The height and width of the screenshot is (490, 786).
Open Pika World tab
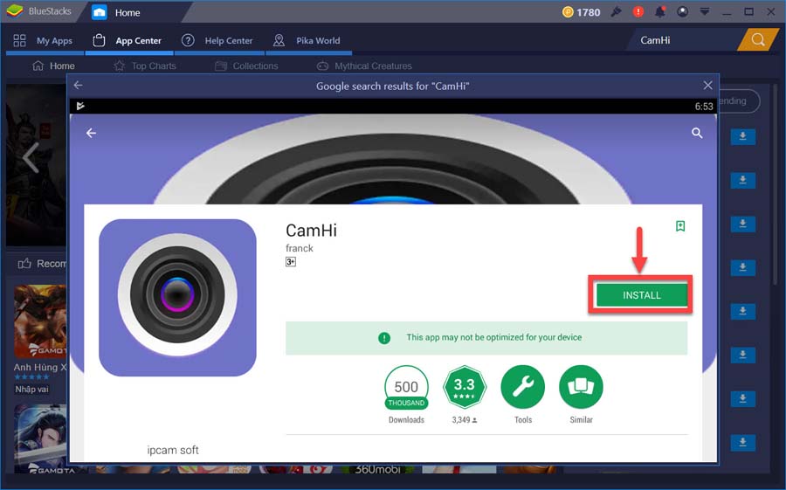(307, 41)
